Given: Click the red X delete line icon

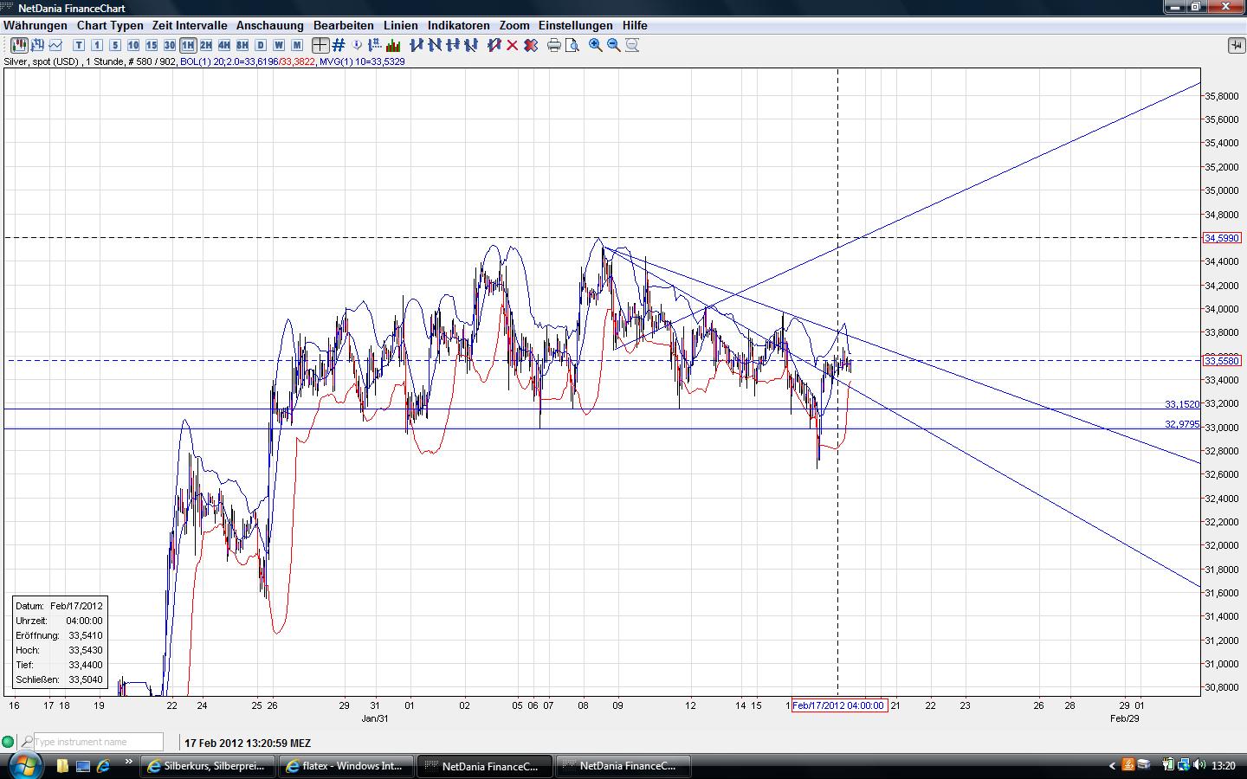Looking at the screenshot, I should (x=512, y=45).
